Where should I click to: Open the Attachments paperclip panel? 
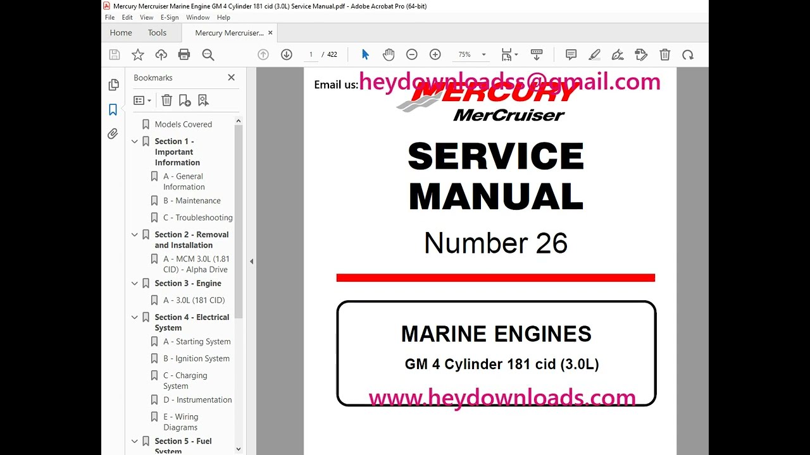(x=113, y=133)
